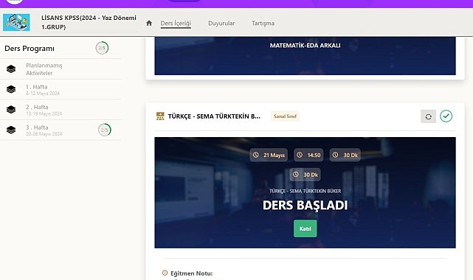This screenshot has height=280, width=473.
Task: Open 3. Hafta in the course schedule
Action: (x=44, y=130)
